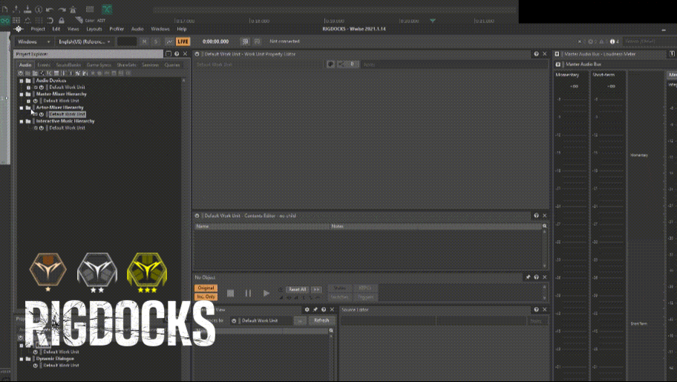This screenshot has width=677, height=382.
Task: Open the English(US) language dropdown
Action: click(x=85, y=42)
